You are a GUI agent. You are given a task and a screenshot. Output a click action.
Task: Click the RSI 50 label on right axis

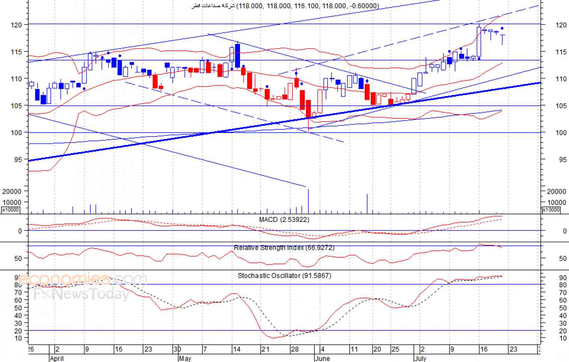point(563,258)
